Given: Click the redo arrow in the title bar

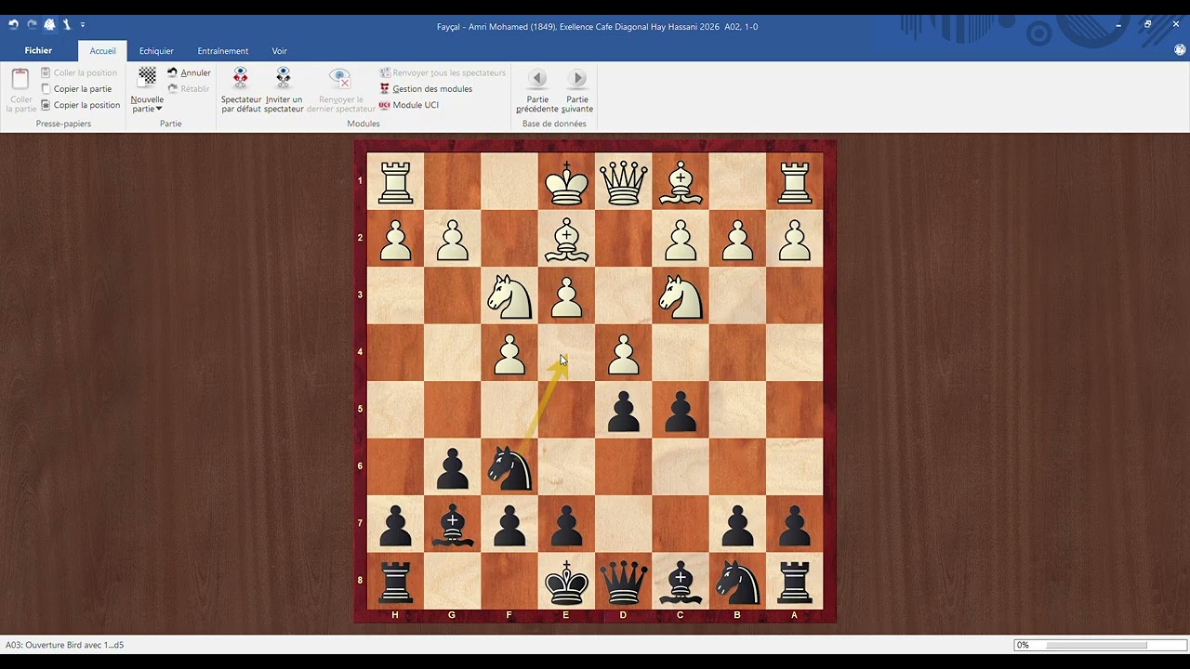Looking at the screenshot, I should (32, 25).
